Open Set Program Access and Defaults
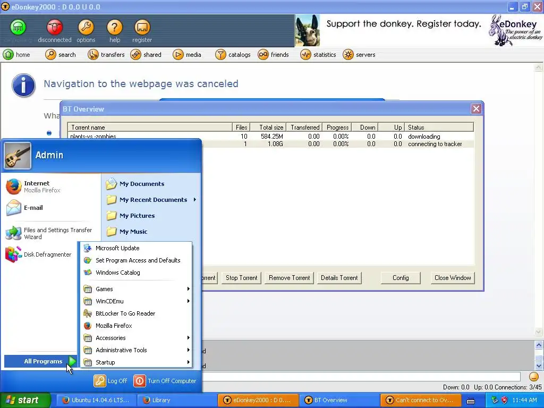The image size is (544, 408). (x=136, y=260)
